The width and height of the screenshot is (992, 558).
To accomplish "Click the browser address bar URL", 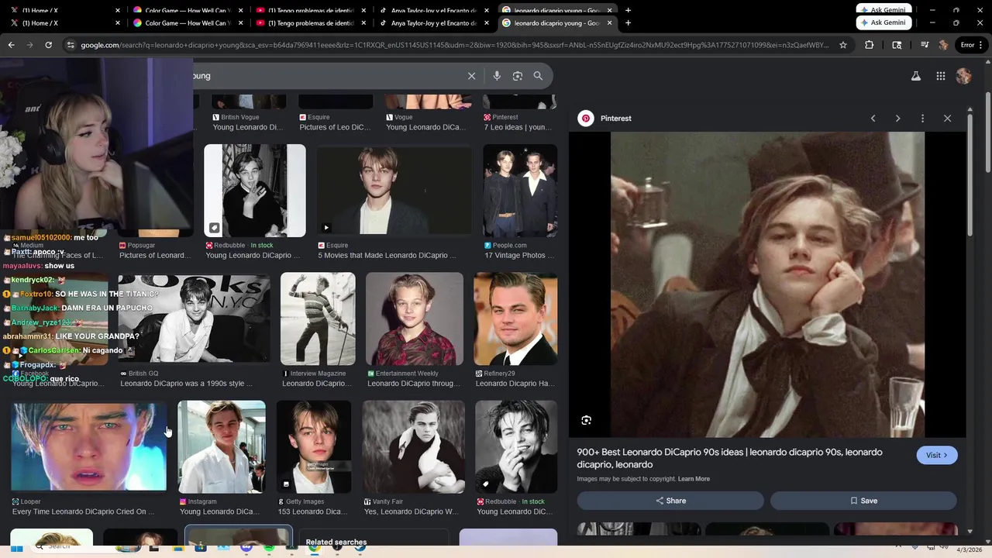I will (x=454, y=45).
